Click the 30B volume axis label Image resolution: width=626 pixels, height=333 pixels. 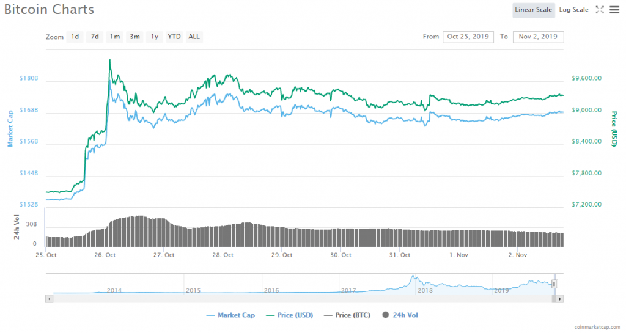tap(31, 224)
